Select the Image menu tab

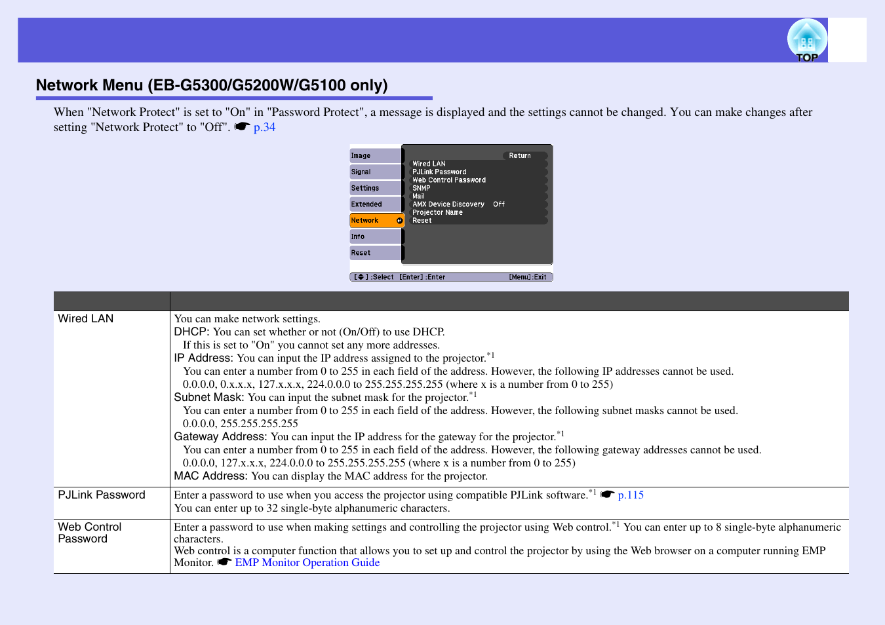tap(376, 156)
